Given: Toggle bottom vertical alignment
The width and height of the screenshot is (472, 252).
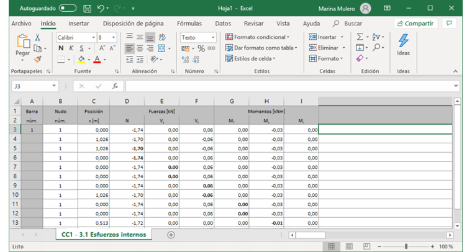Looking at the screenshot, I should (x=150, y=37).
